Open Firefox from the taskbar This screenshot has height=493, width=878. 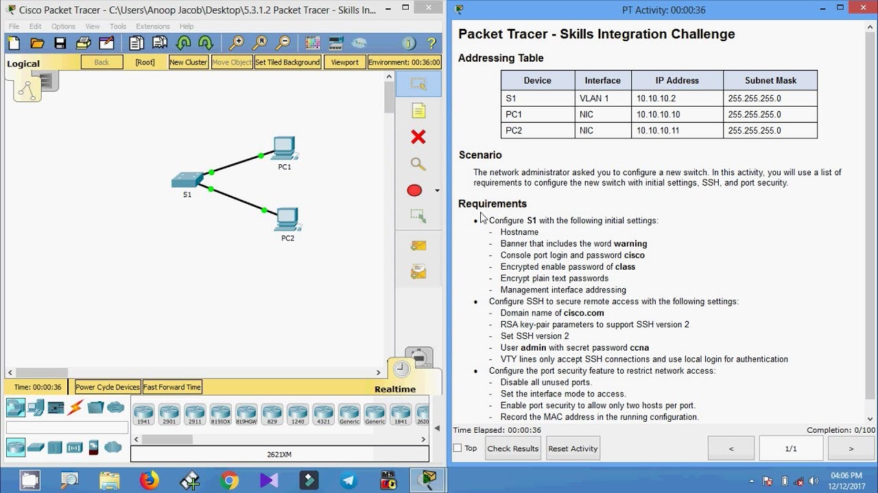click(x=149, y=481)
